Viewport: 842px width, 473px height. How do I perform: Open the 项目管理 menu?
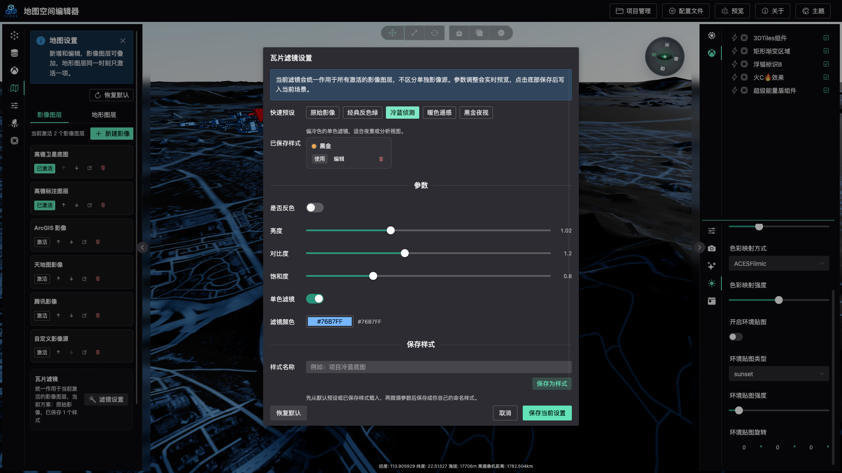point(633,11)
